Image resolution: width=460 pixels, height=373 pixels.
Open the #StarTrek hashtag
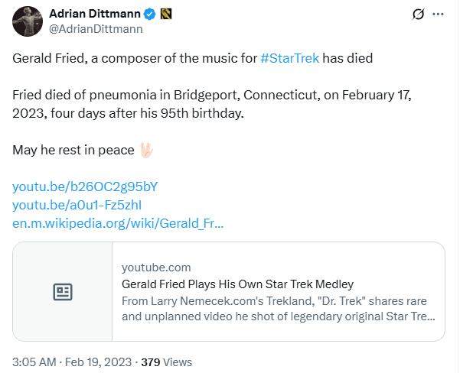coord(289,58)
